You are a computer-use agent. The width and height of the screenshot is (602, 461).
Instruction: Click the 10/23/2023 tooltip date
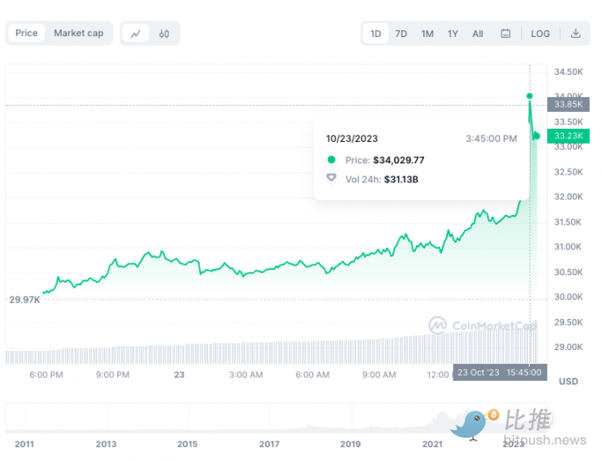coord(352,138)
